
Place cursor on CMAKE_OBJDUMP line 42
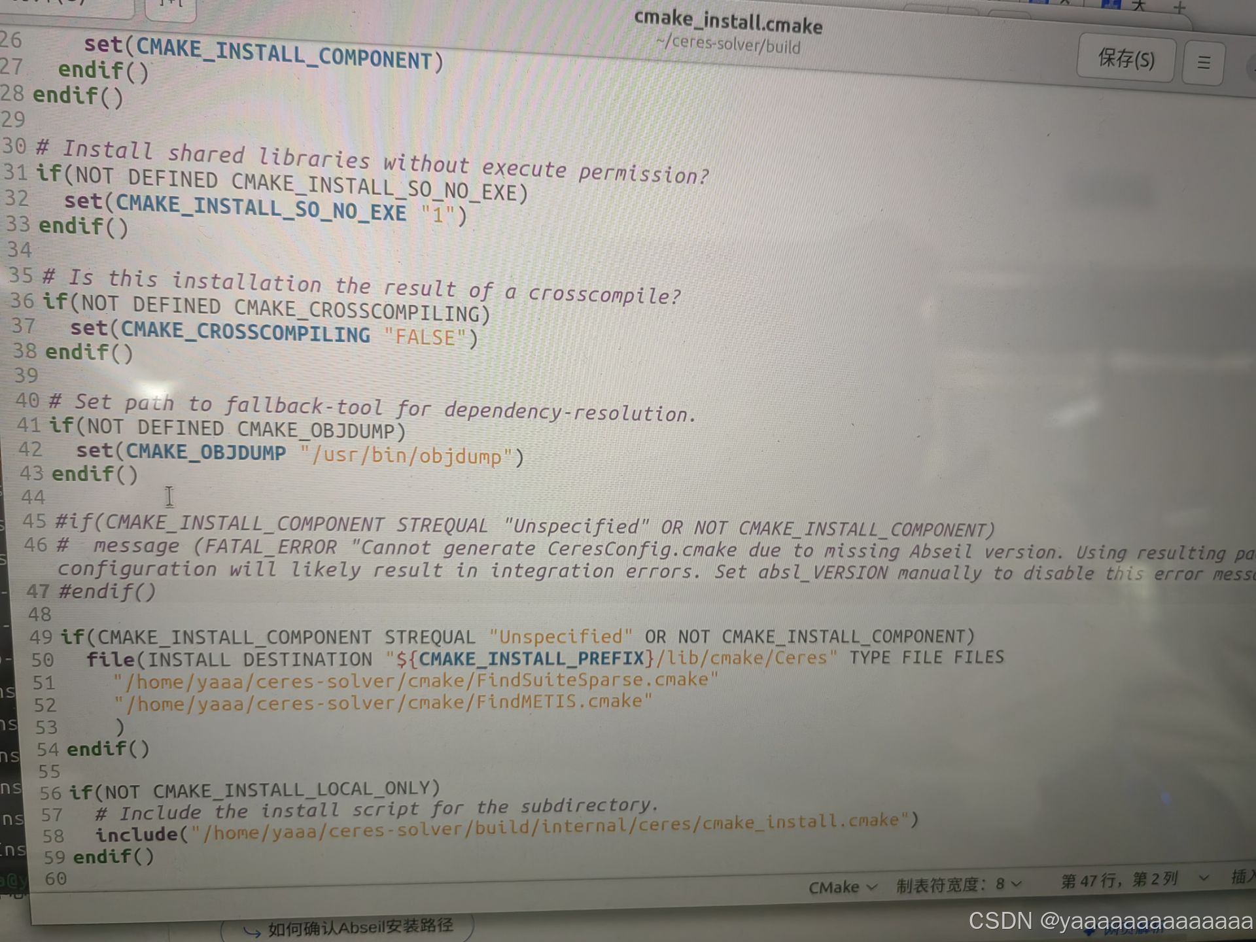click(x=206, y=451)
